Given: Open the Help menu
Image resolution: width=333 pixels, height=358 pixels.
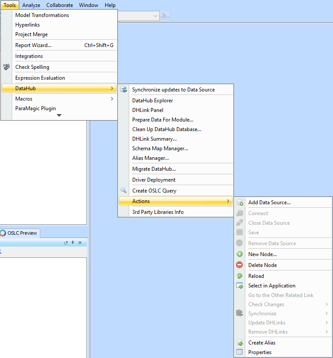Looking at the screenshot, I should click(x=110, y=5).
